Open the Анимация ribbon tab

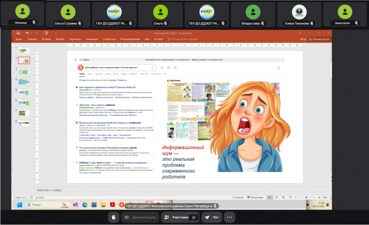click(92, 39)
